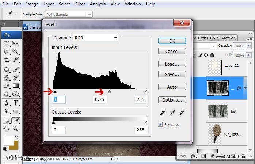Click OK in Levels dialog
Image resolution: width=255 pixels, height=164 pixels.
coord(172,41)
